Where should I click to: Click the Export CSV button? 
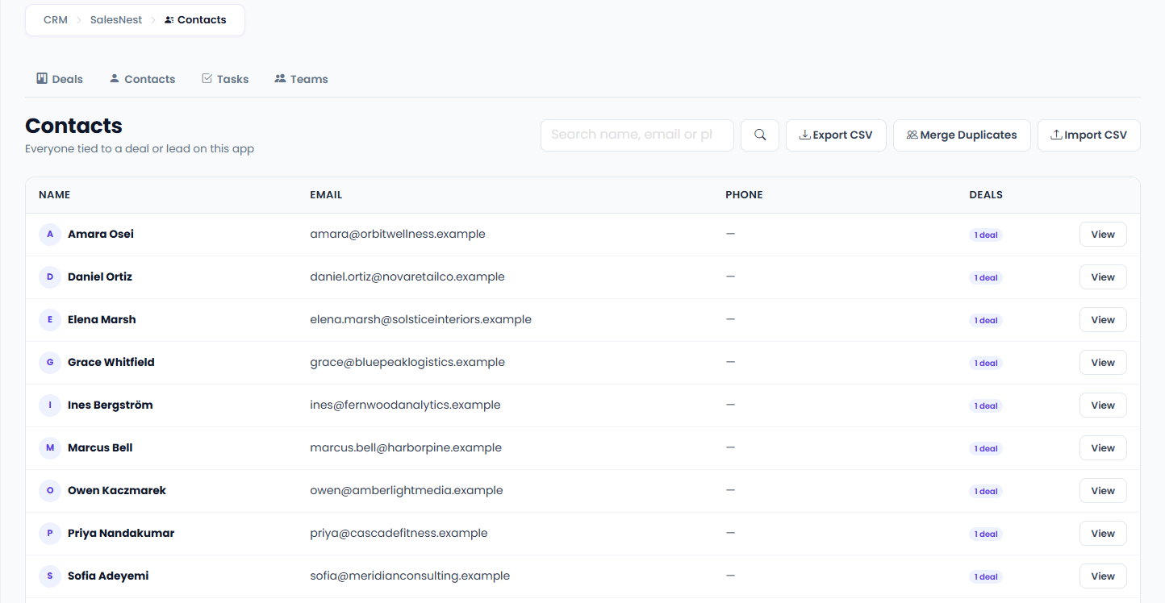click(836, 135)
